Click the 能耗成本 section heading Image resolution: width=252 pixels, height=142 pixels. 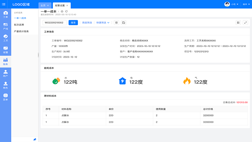coord(49,68)
